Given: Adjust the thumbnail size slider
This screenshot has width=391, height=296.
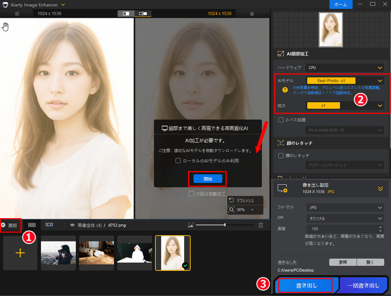Looking at the screenshot, I should click(224, 225).
